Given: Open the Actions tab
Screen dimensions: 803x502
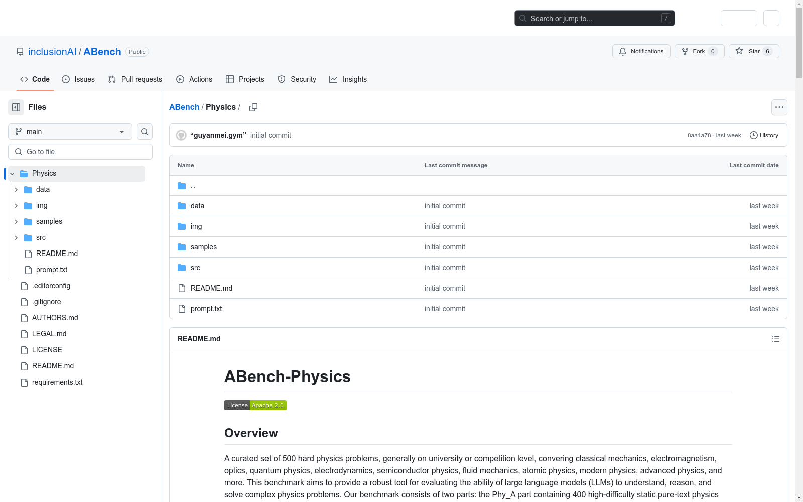Looking at the screenshot, I should [194, 79].
